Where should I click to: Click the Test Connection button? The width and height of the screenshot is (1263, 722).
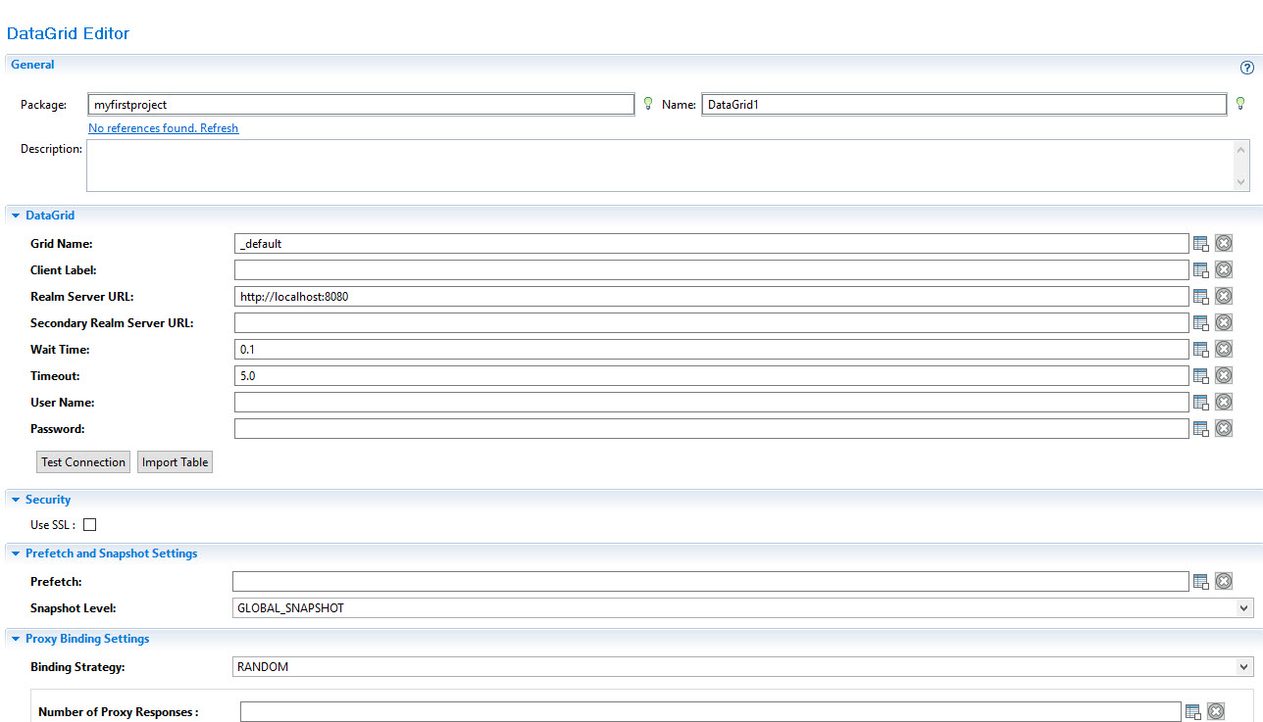point(83,462)
